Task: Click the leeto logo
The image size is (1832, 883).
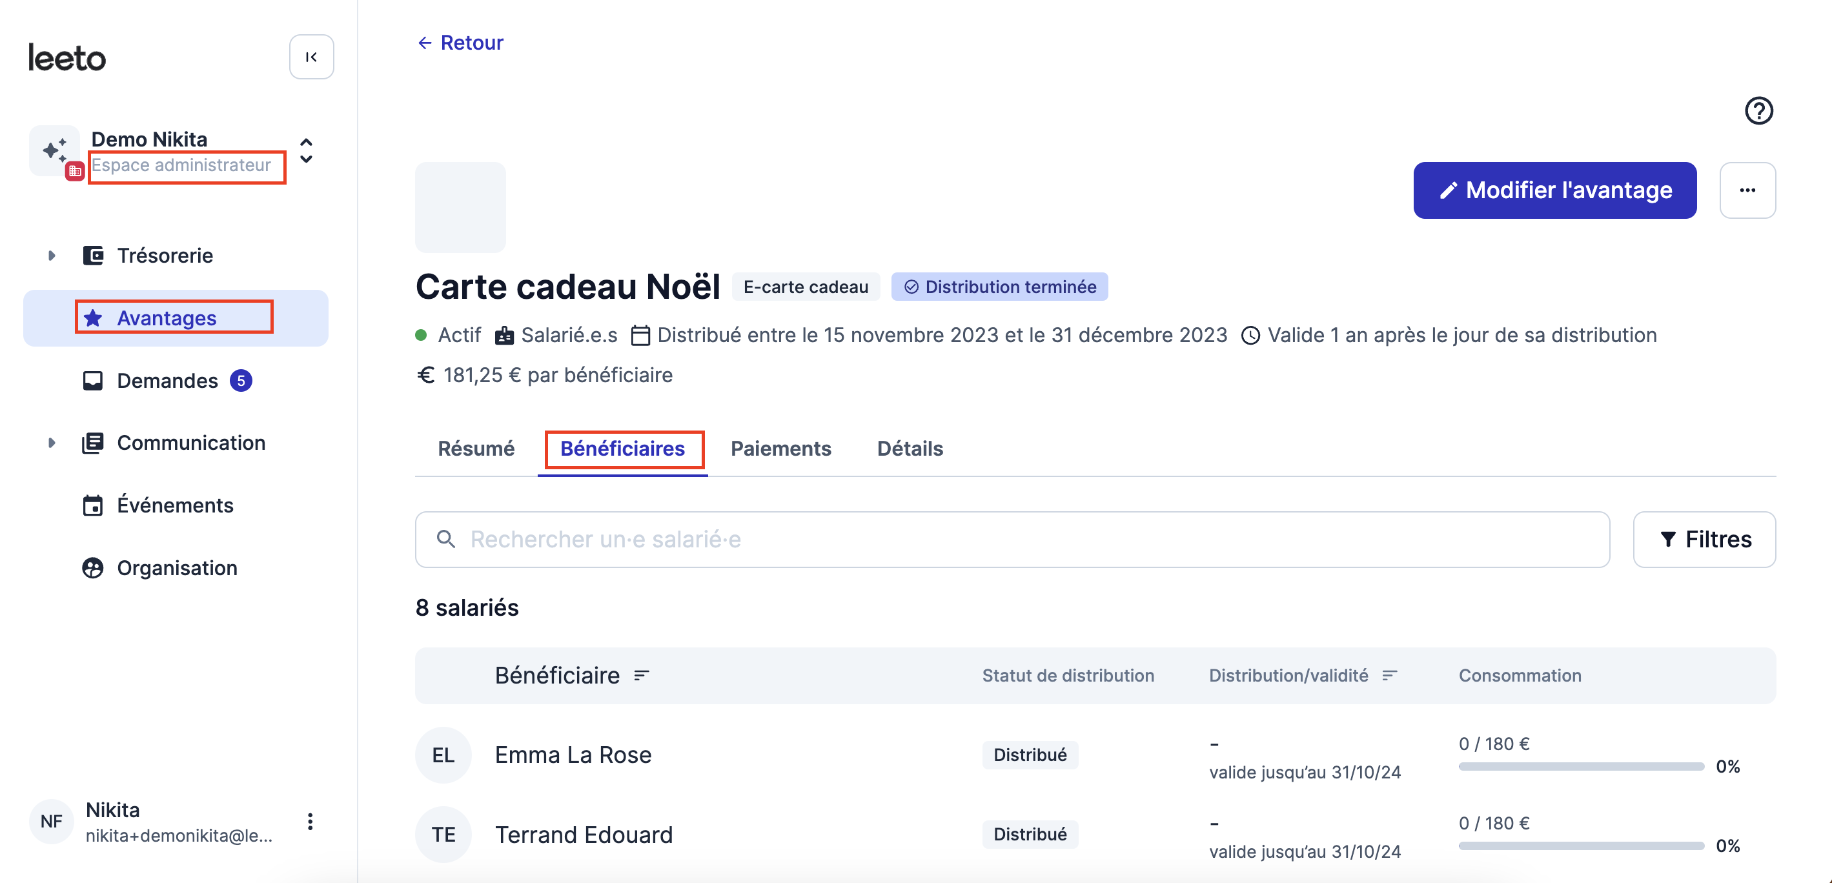Action: pos(67,57)
